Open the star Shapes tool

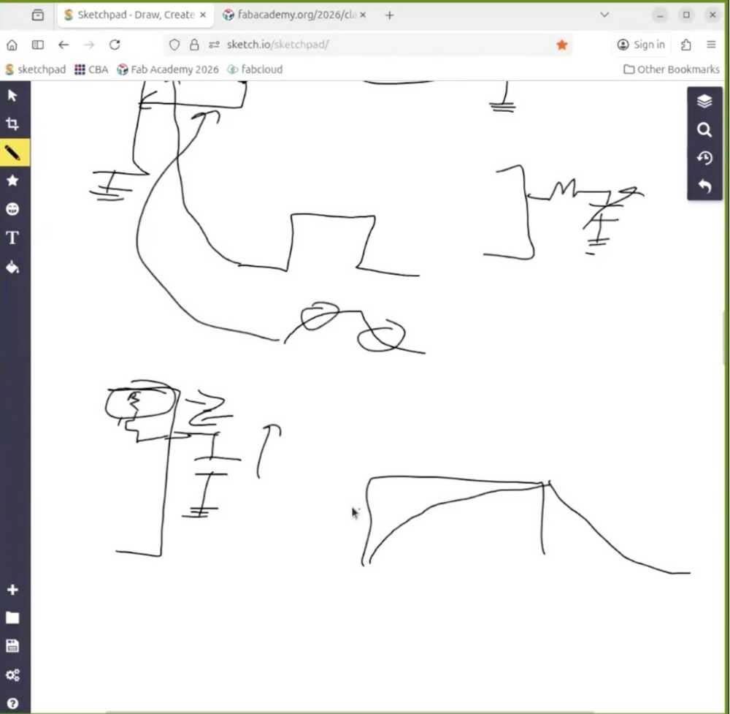[x=12, y=181]
